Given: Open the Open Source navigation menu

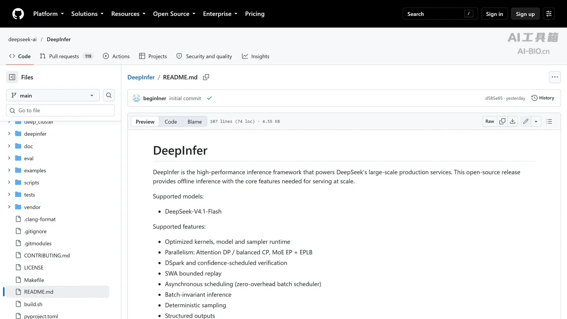Looking at the screenshot, I should click(174, 14).
